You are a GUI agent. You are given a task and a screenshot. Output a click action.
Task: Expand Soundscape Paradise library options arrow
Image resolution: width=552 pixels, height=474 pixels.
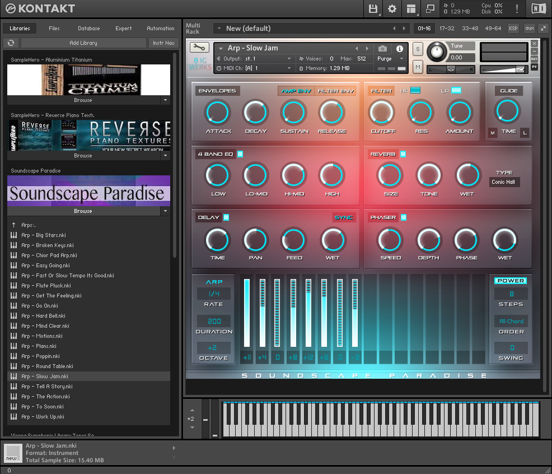166,211
